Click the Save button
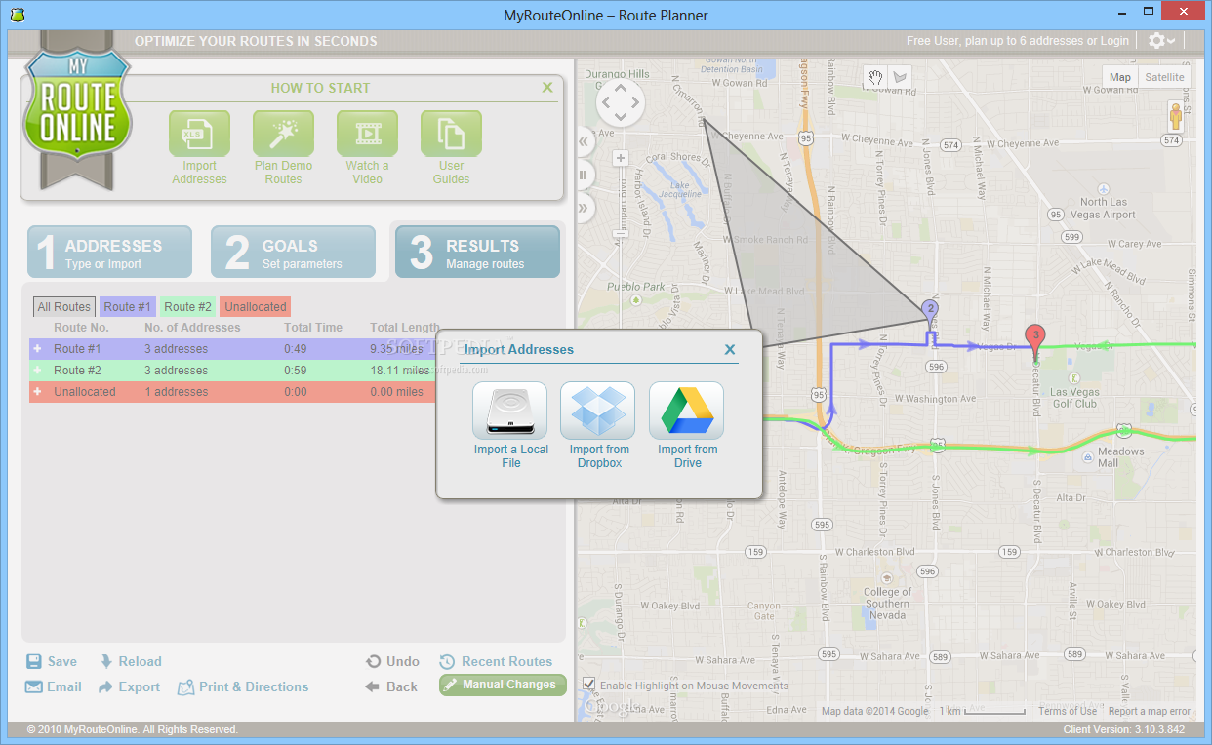The width and height of the screenshot is (1212, 745). (x=52, y=661)
